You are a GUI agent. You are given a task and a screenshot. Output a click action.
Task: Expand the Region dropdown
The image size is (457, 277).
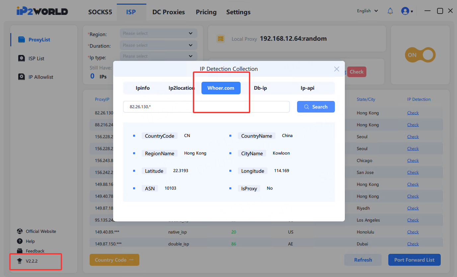(x=158, y=33)
